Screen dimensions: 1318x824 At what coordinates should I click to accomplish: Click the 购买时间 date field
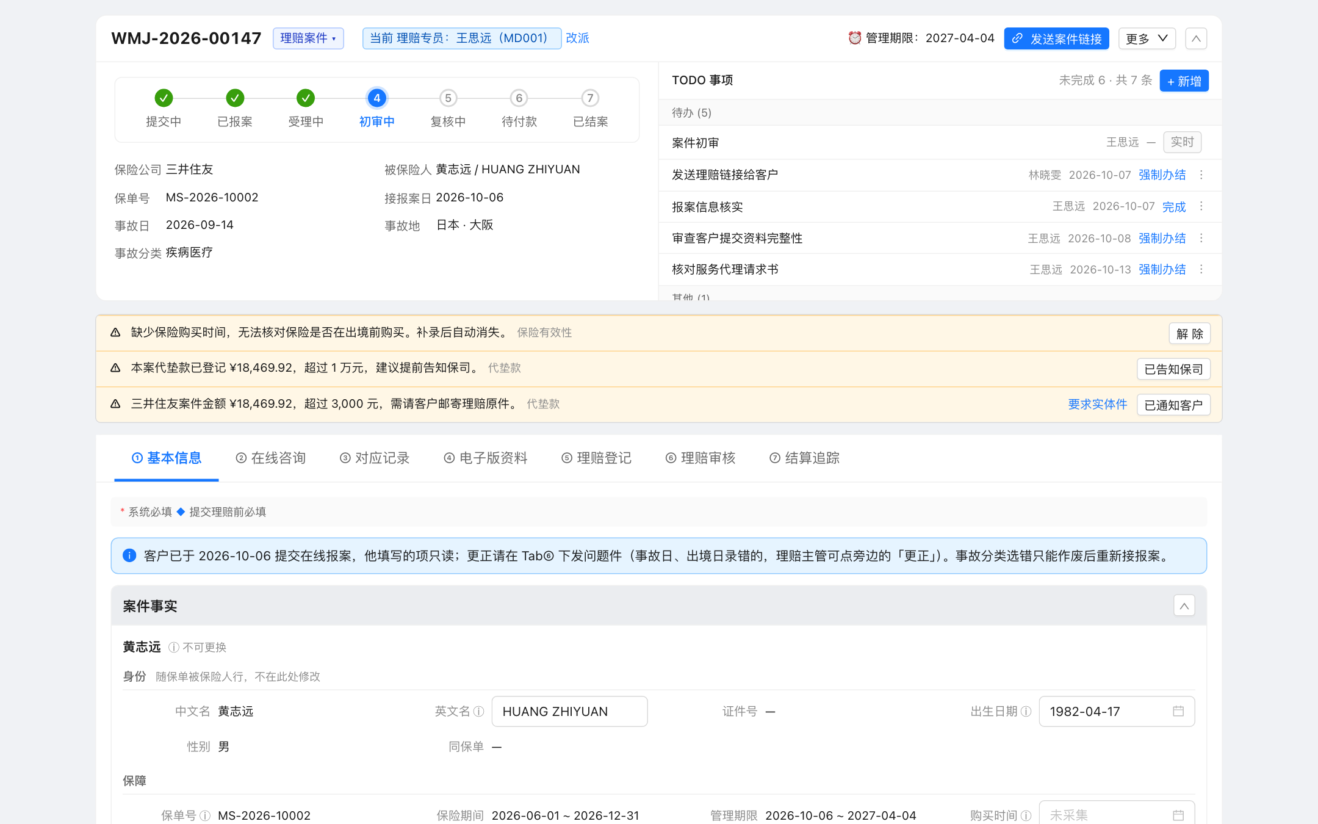pos(1117,814)
